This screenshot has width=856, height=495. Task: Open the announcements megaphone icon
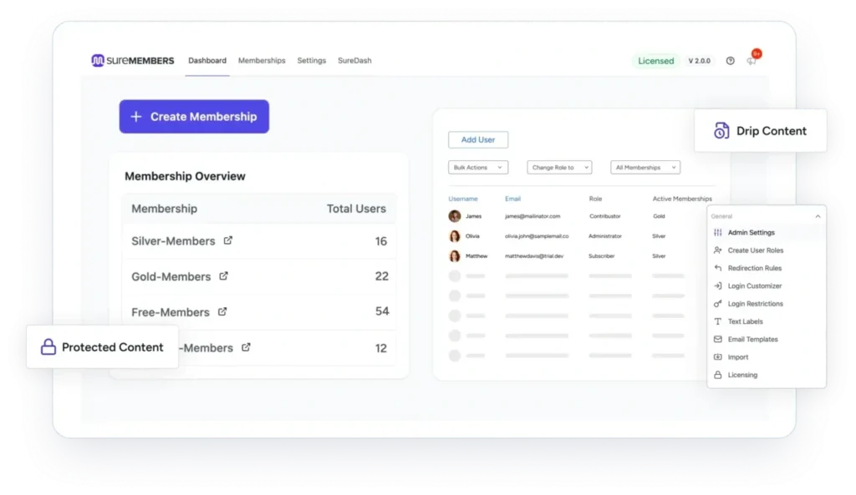coord(752,61)
